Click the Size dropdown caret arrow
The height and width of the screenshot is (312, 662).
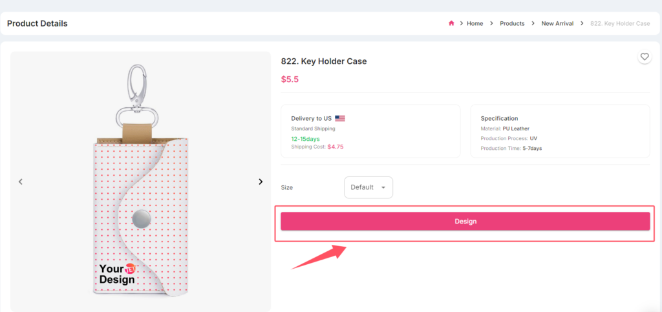383,187
